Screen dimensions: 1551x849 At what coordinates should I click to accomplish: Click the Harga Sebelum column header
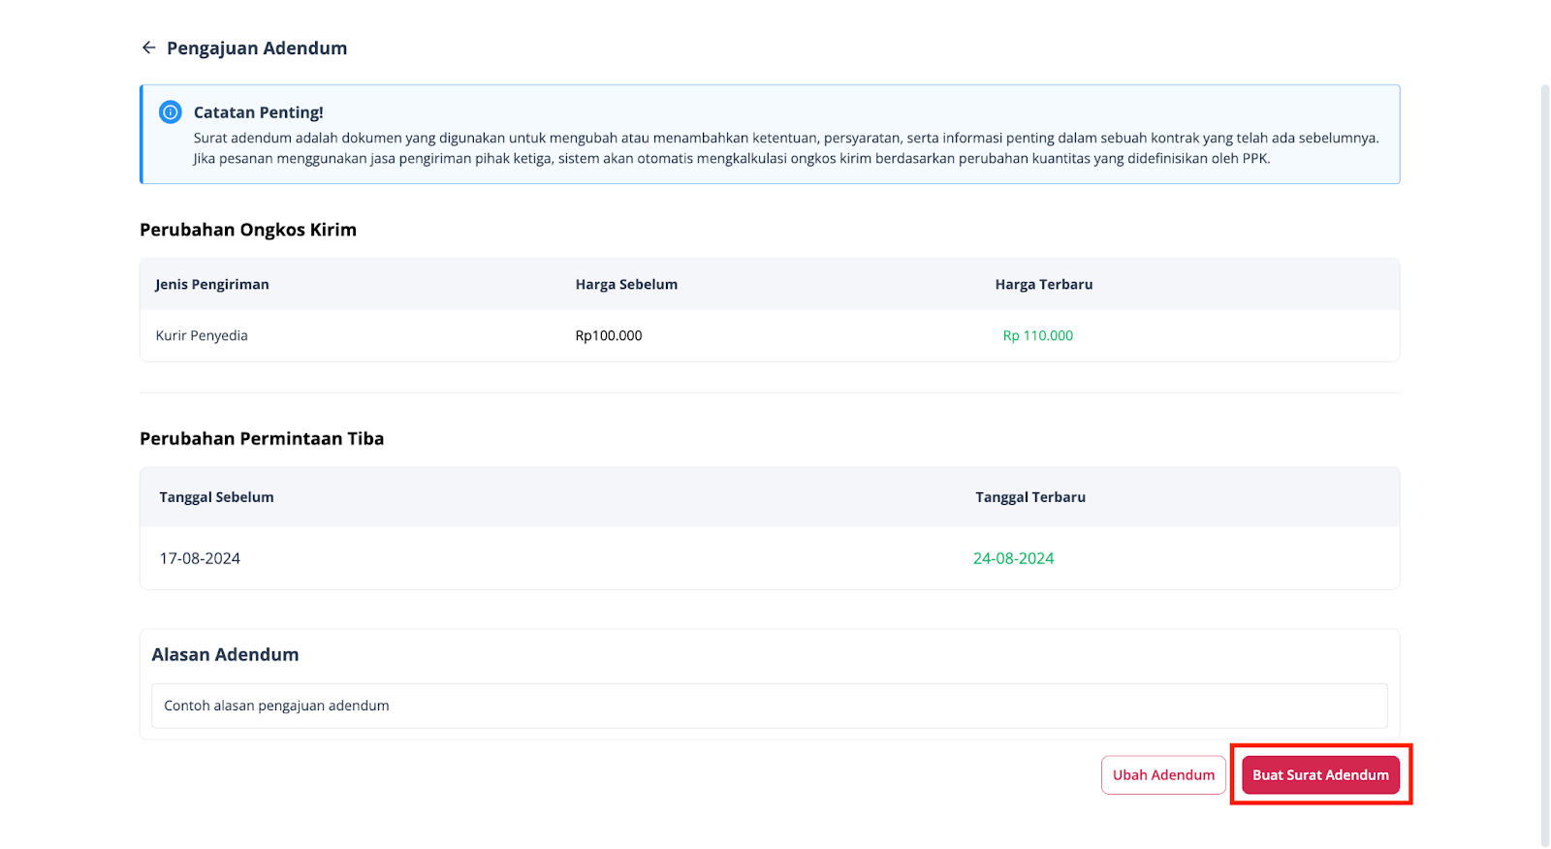[x=626, y=284]
